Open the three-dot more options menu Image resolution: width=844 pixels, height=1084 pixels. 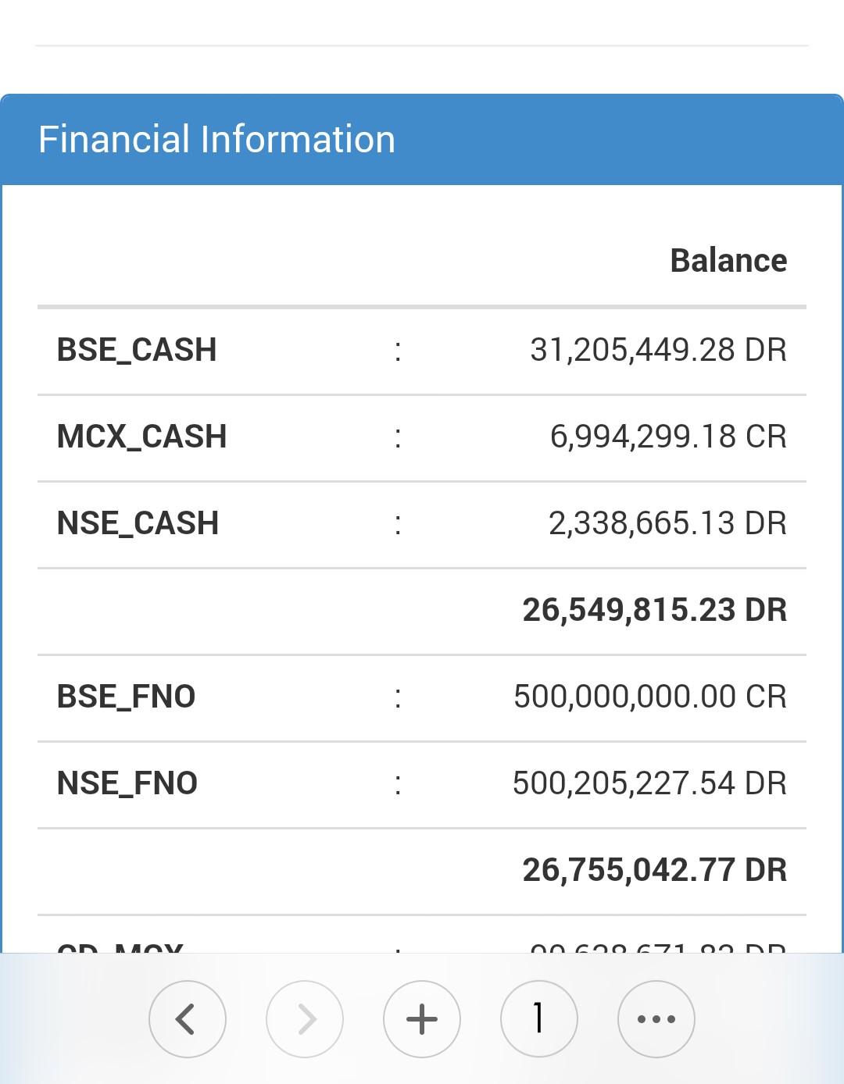coord(656,1019)
